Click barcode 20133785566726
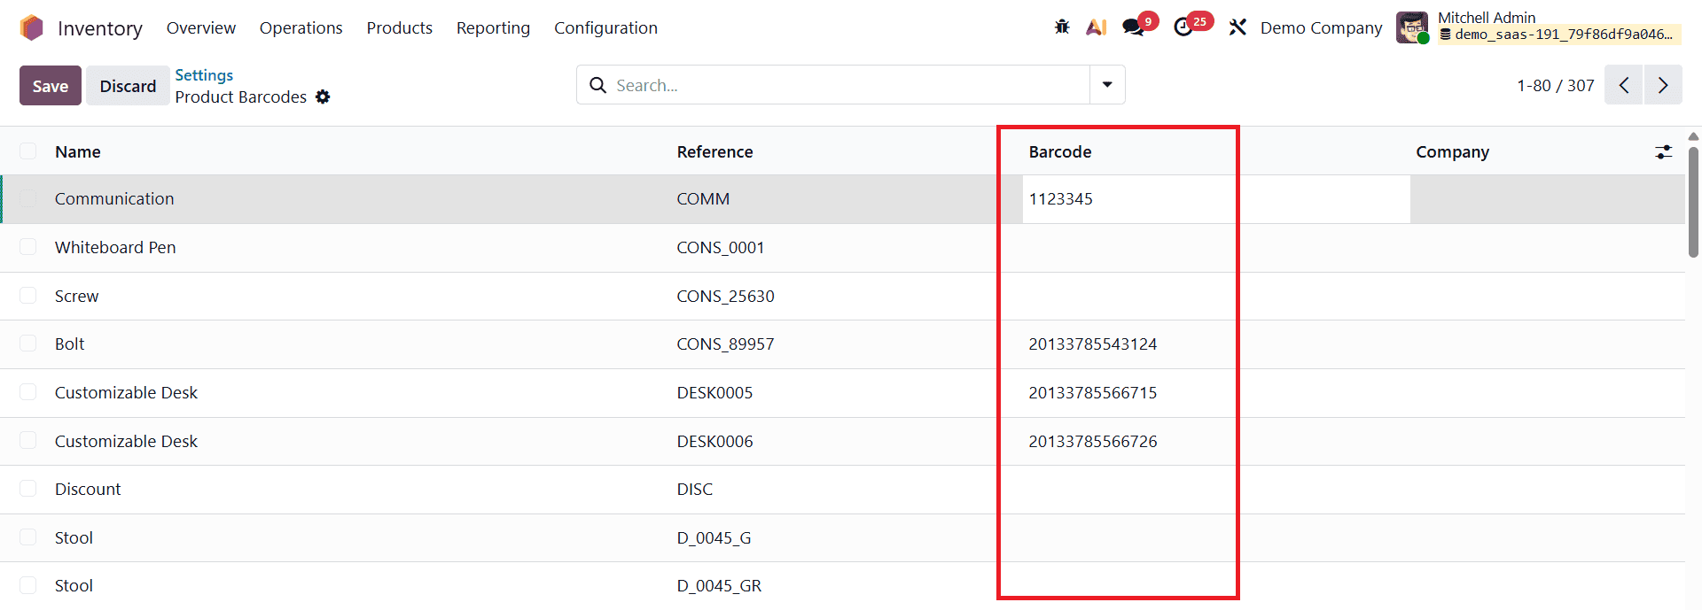Screen dimensions: 1702x610 pos(1093,441)
